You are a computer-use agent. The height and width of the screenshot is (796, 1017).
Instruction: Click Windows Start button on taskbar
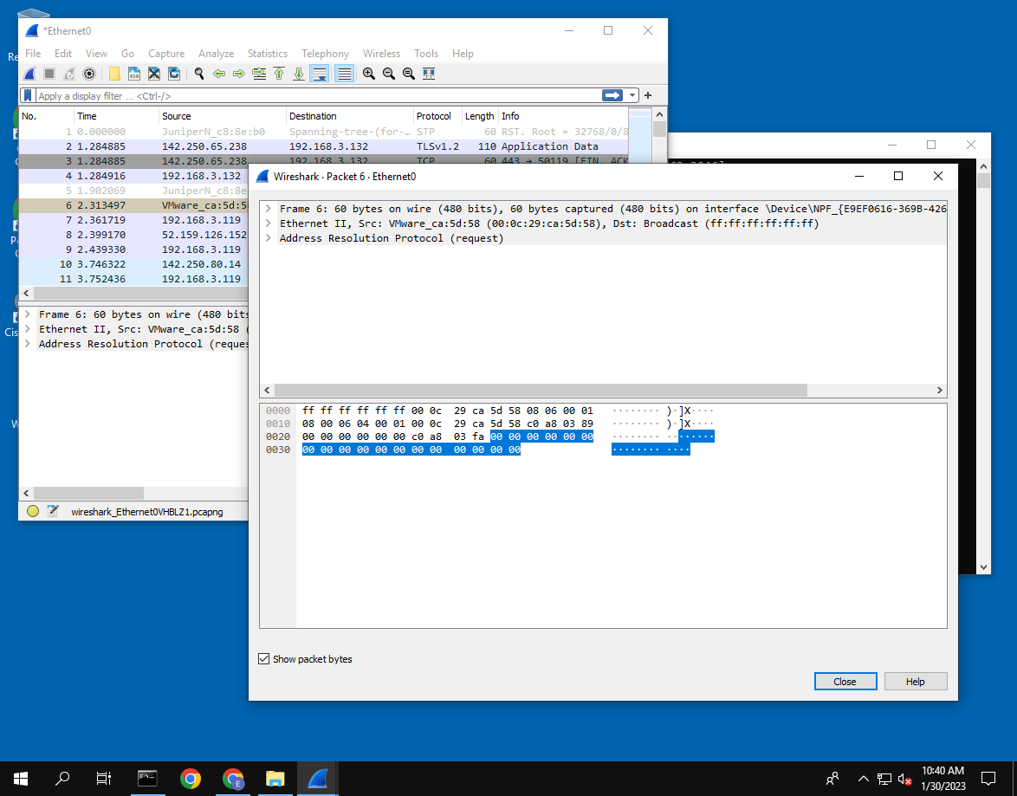pyautogui.click(x=20, y=779)
